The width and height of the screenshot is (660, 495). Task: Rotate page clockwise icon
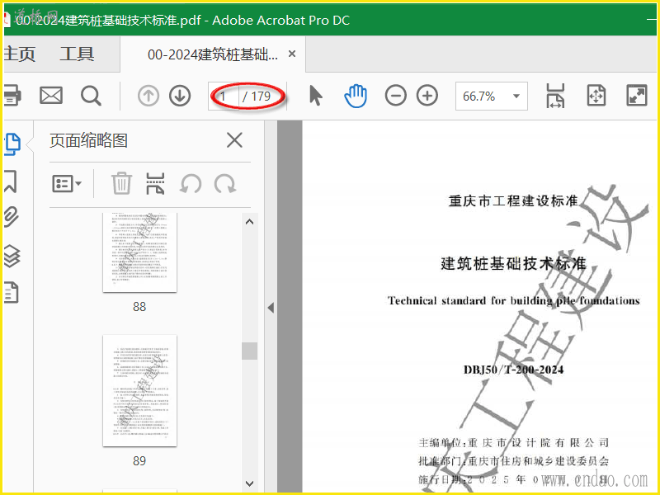[224, 184]
